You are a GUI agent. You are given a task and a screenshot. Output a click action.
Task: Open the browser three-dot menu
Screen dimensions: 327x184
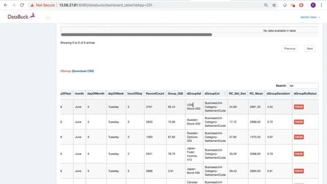(321, 5)
